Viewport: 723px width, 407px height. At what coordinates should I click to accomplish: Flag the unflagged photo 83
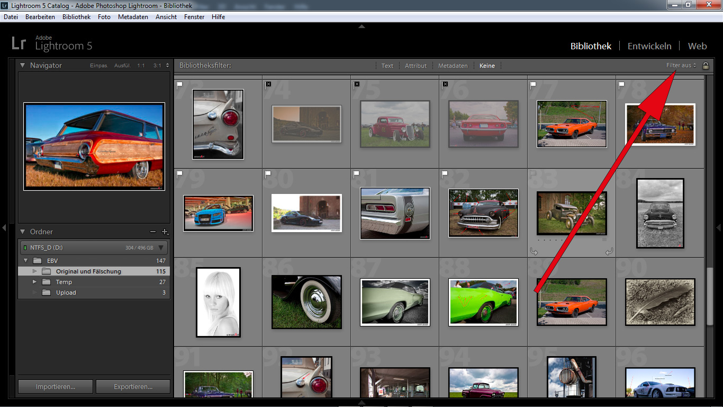(x=534, y=173)
